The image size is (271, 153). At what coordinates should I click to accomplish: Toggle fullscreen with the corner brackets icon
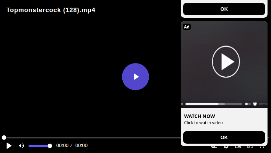point(262,147)
